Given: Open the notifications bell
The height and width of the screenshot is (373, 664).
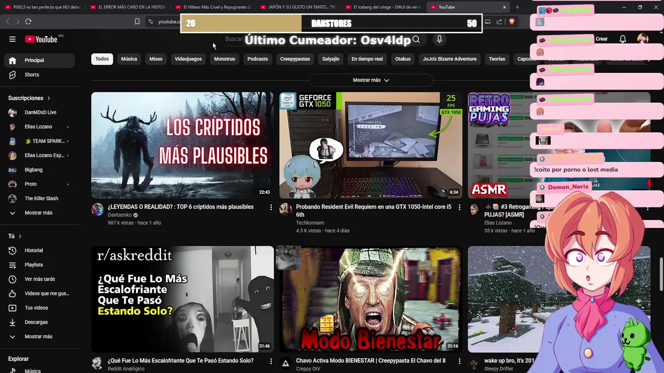Looking at the screenshot, I should tap(623, 39).
